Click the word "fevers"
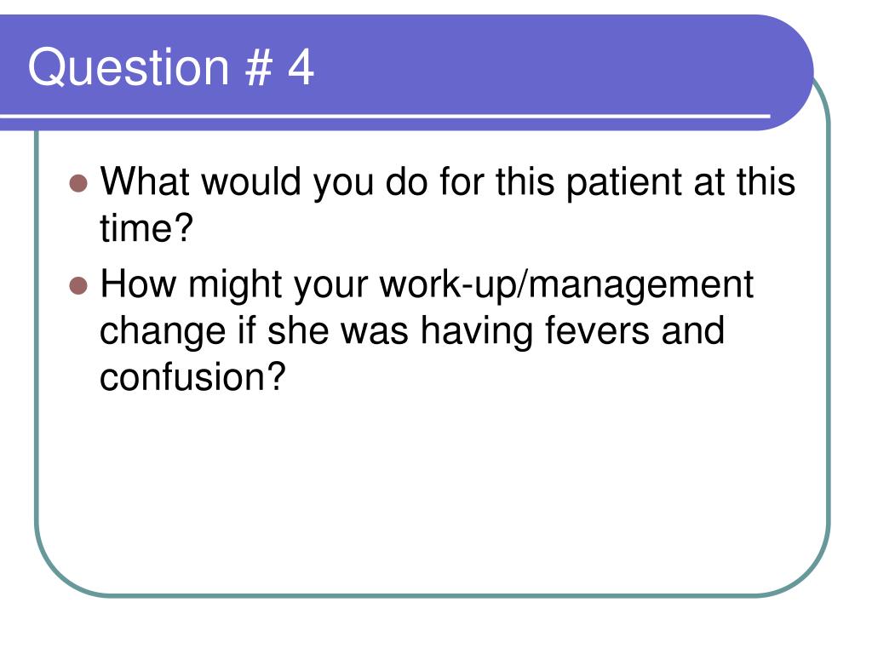This screenshot has width=872, height=654. point(597,330)
